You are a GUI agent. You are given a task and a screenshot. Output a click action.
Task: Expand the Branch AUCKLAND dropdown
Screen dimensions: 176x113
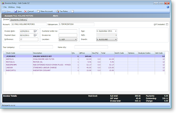click(x=116, y=39)
